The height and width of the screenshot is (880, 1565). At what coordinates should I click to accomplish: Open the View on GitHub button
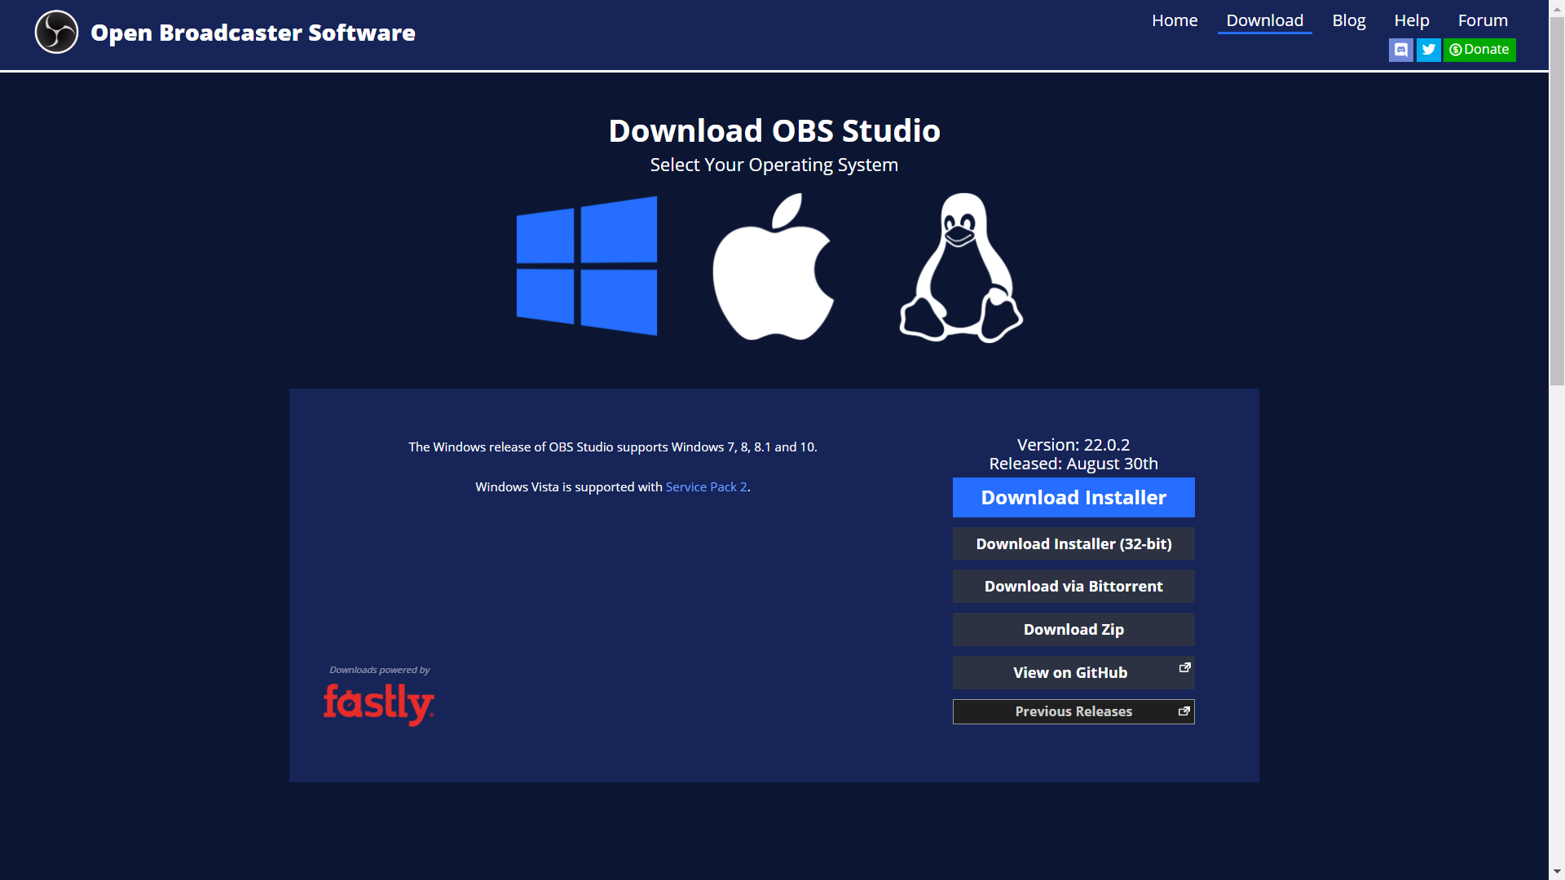click(1073, 672)
